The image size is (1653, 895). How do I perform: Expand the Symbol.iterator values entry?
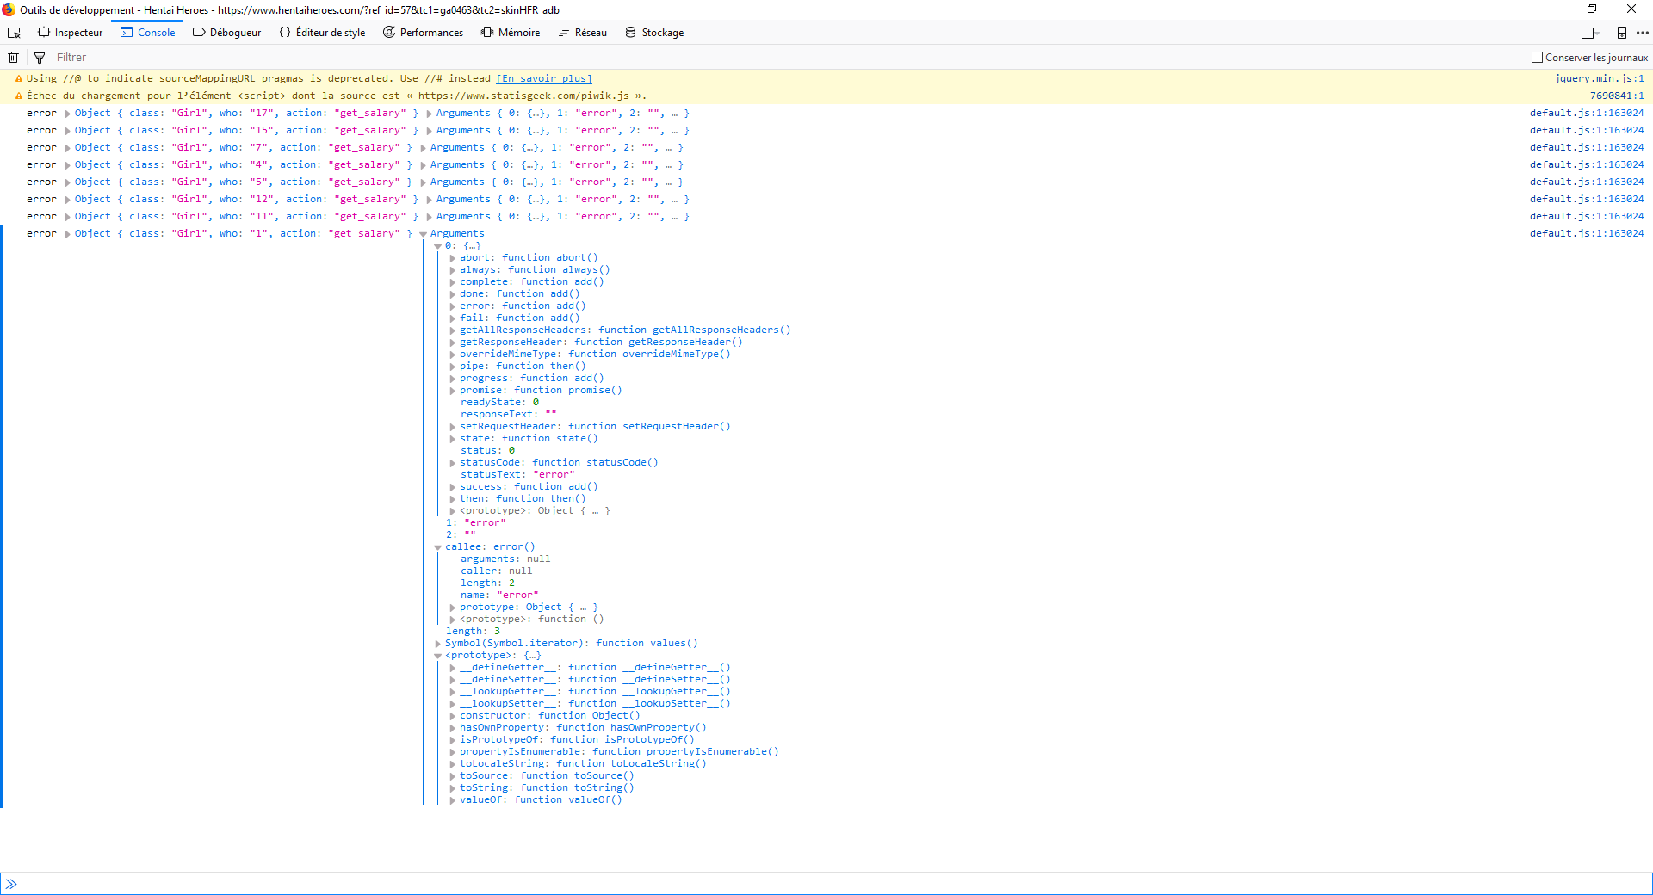pos(437,644)
